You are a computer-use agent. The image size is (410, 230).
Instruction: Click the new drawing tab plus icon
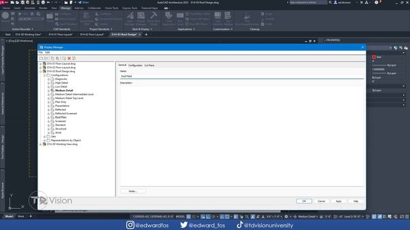(x=146, y=34)
